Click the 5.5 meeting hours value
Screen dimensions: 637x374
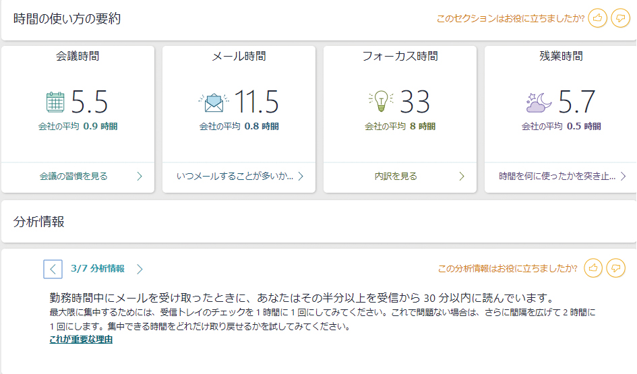coord(90,102)
